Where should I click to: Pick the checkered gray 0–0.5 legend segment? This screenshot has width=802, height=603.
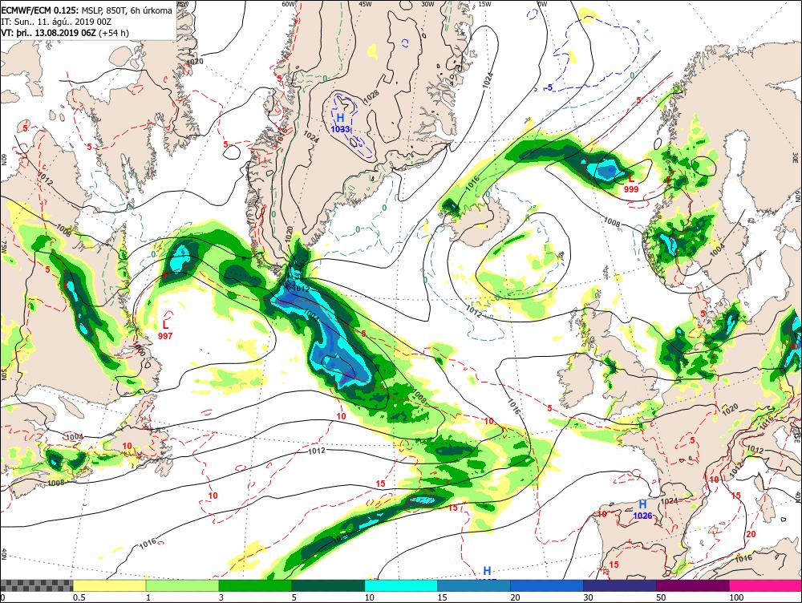point(36,585)
